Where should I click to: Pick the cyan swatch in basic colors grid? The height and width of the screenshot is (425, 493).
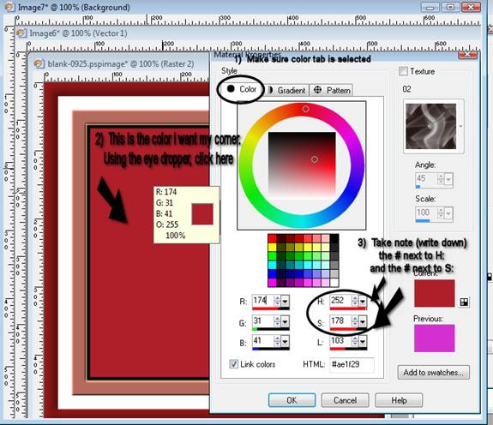click(x=272, y=265)
